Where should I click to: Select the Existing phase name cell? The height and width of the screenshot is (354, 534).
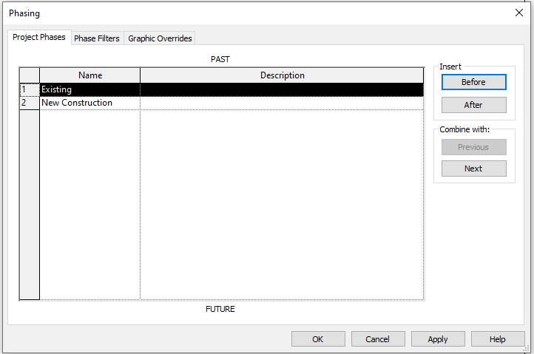click(x=90, y=89)
